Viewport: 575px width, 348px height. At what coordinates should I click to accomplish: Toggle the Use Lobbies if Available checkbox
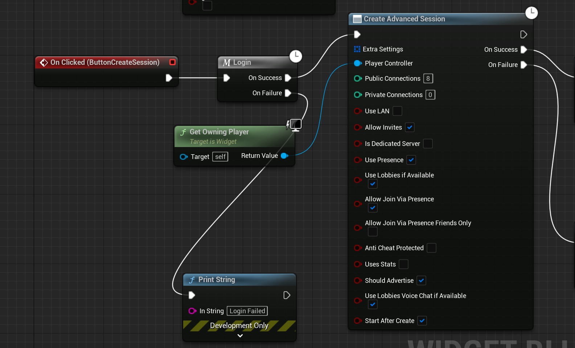click(x=373, y=184)
